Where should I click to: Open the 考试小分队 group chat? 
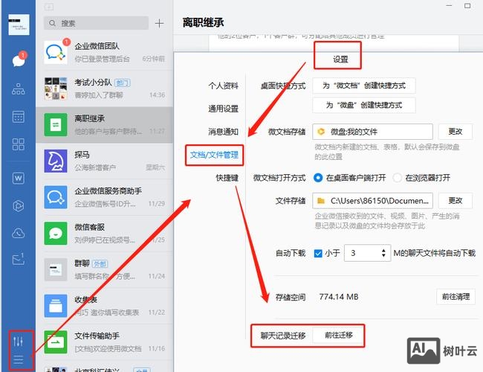105,89
